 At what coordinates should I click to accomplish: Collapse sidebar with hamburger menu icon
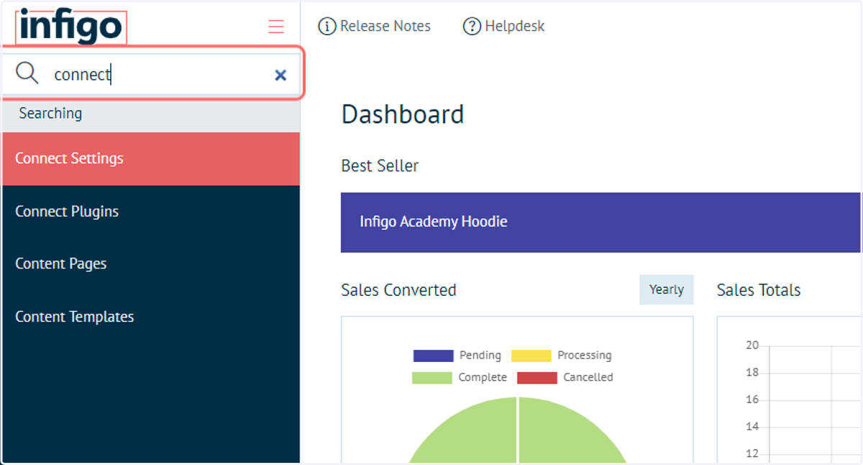pos(276,27)
